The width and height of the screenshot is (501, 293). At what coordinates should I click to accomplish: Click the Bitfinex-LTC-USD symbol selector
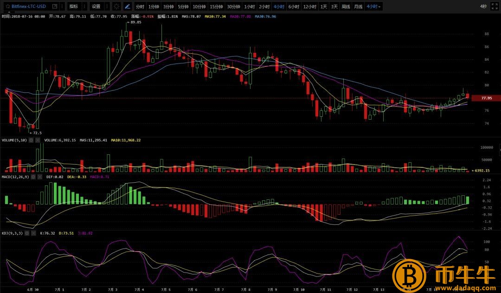pos(29,6)
